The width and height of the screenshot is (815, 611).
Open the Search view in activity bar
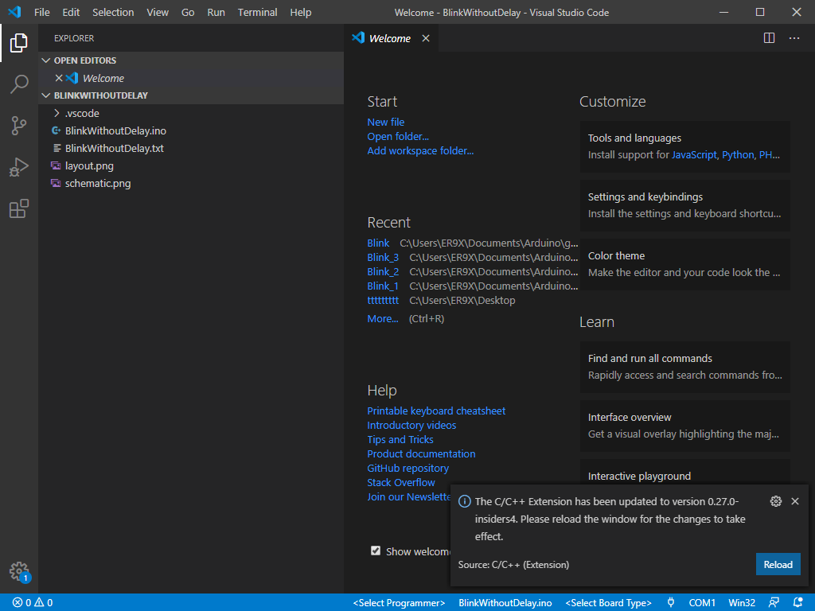coord(19,84)
